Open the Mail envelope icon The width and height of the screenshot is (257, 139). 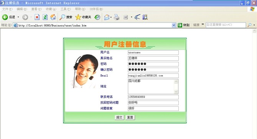[x=107, y=17]
